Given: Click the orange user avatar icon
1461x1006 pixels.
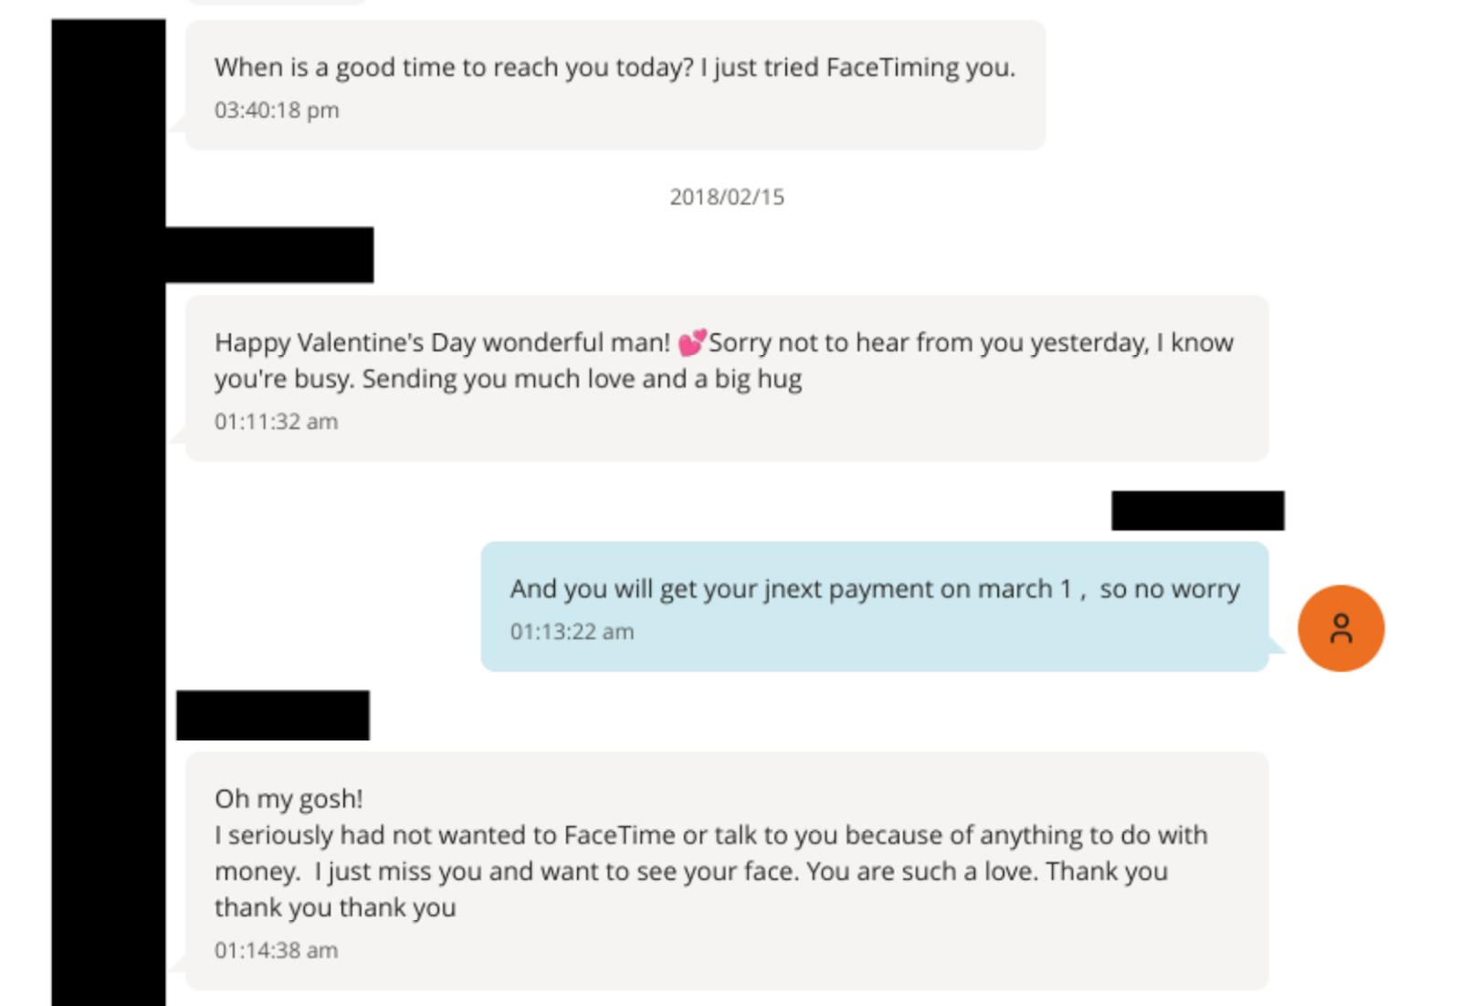Looking at the screenshot, I should pos(1340,628).
